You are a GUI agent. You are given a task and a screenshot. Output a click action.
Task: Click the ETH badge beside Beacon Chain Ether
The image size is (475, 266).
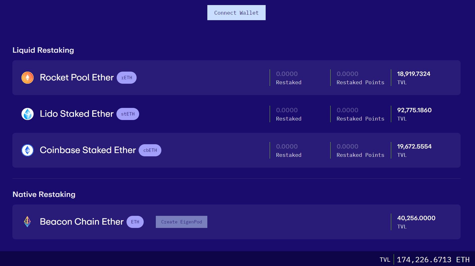click(x=135, y=222)
